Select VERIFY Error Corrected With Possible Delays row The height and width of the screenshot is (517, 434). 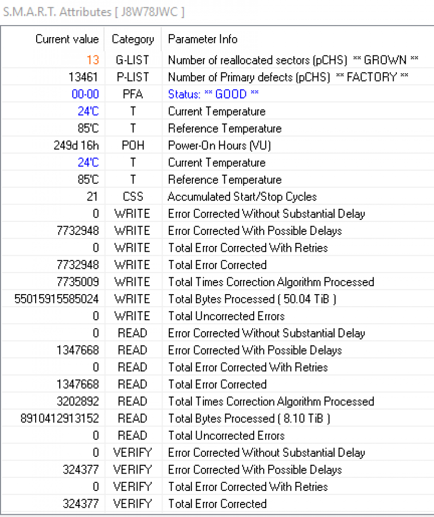pyautogui.click(x=255, y=470)
